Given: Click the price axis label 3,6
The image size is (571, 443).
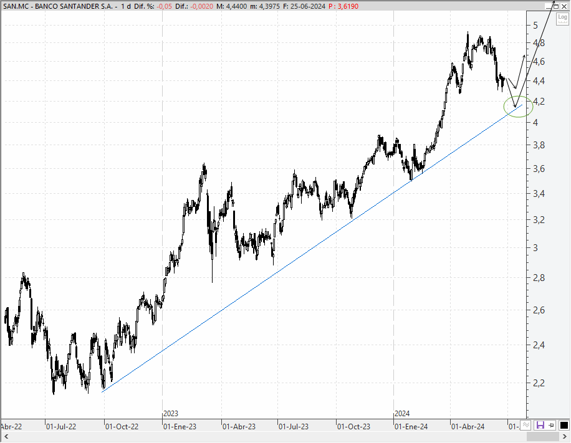Looking at the screenshot, I should point(539,168).
